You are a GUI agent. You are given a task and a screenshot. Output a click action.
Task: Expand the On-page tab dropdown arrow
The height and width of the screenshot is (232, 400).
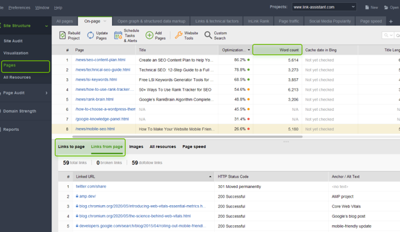click(x=106, y=21)
